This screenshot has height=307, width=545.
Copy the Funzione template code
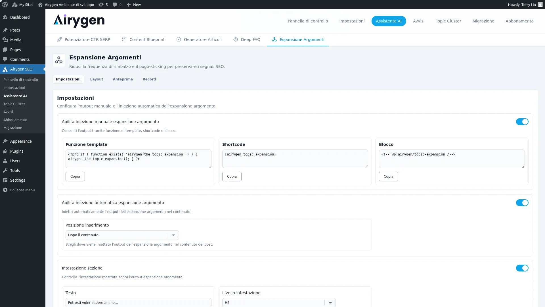pyautogui.click(x=75, y=177)
